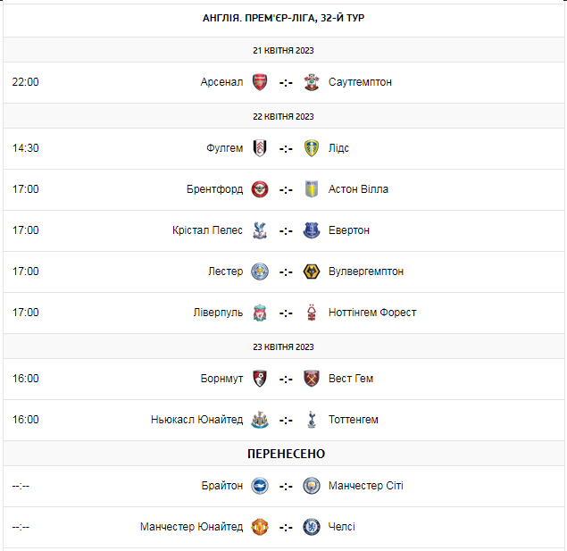Click the Leeds United crest
Viewport: 567px width, 551px height.
(x=312, y=148)
